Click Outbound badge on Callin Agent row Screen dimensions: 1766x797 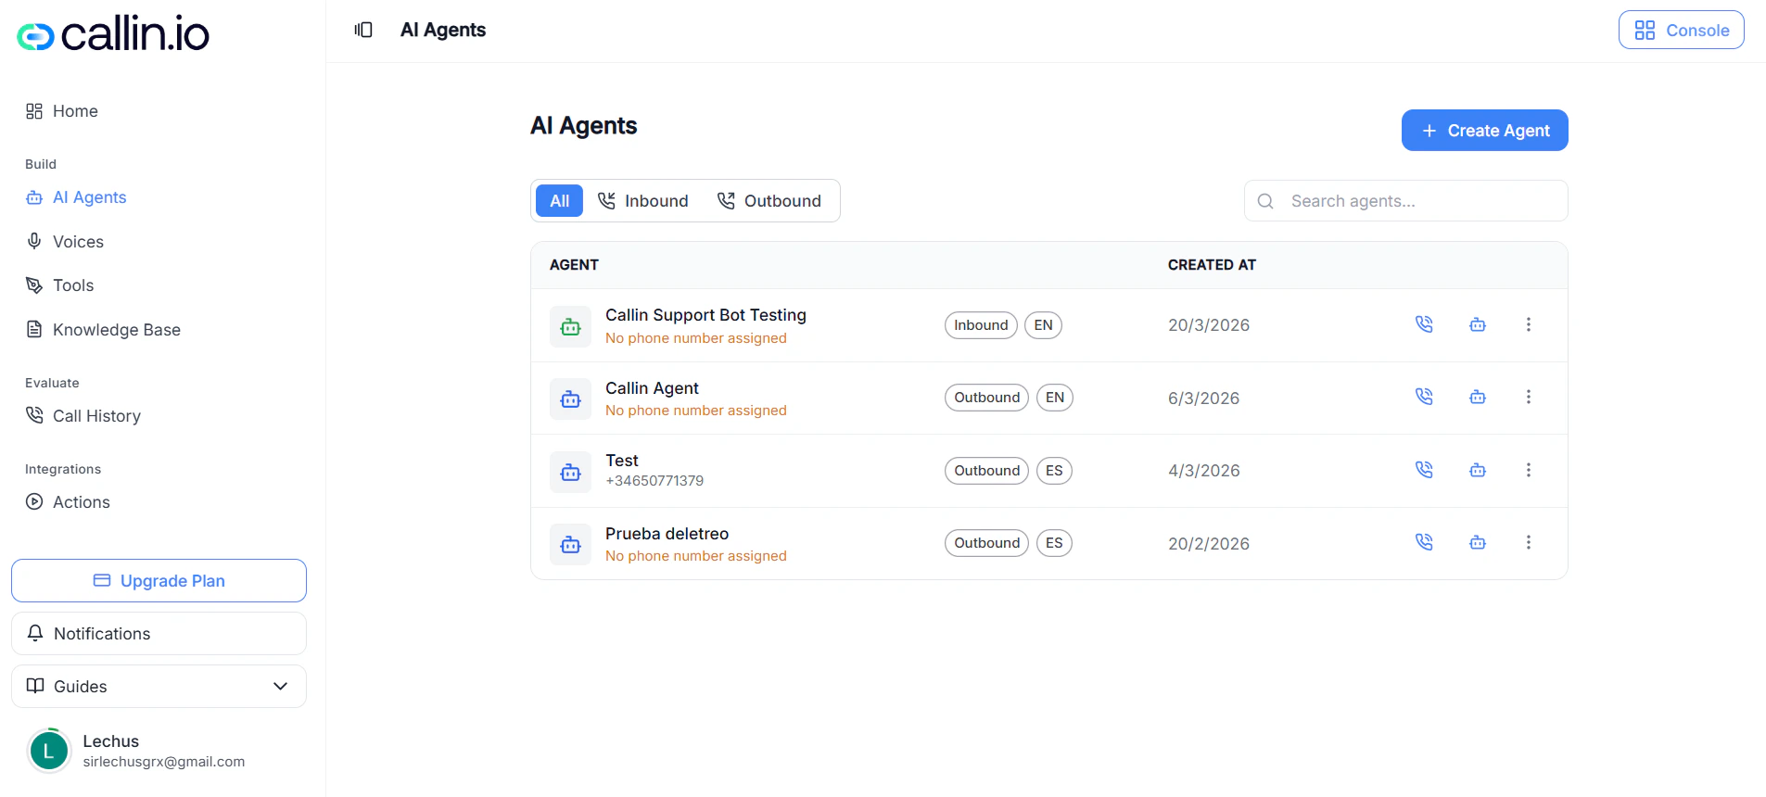[986, 398]
